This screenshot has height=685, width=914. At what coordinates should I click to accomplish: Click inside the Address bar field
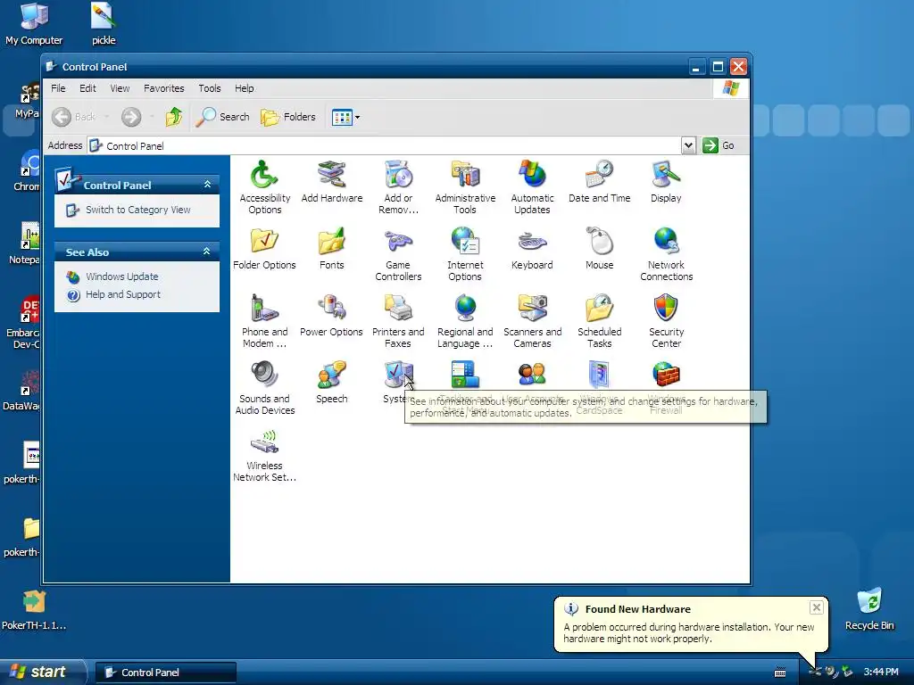pyautogui.click(x=385, y=145)
